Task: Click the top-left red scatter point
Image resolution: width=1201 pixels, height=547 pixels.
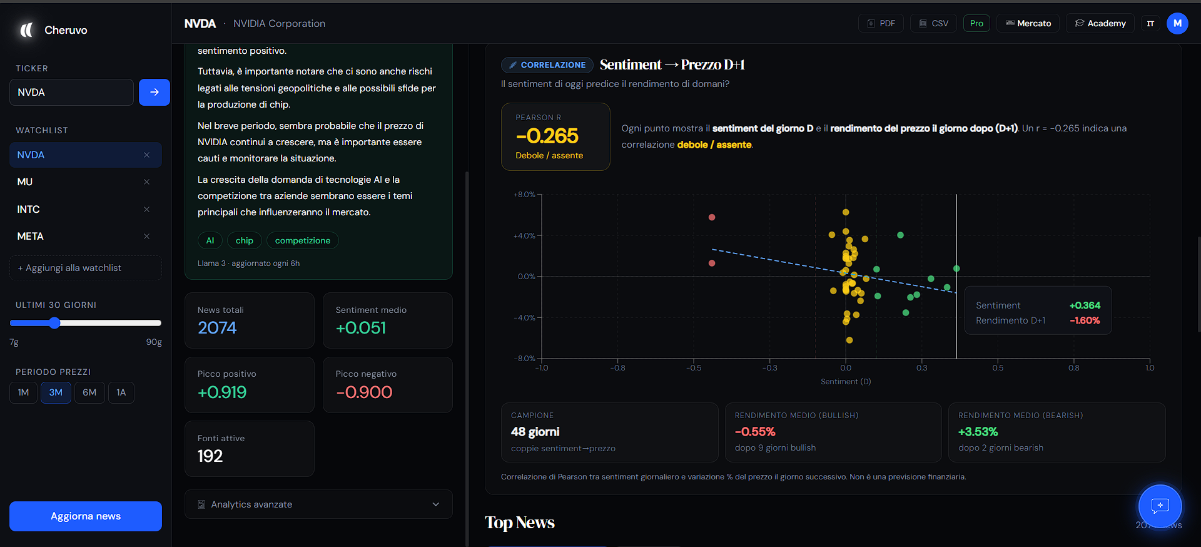Action: 712,218
